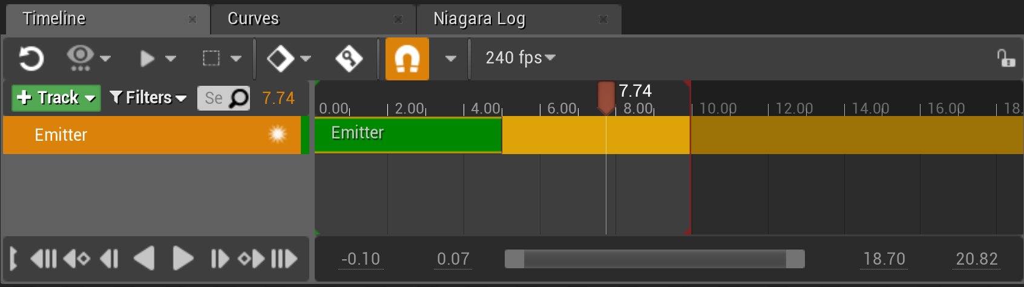
Task: Close the Niagara Log tab
Action: click(x=603, y=19)
